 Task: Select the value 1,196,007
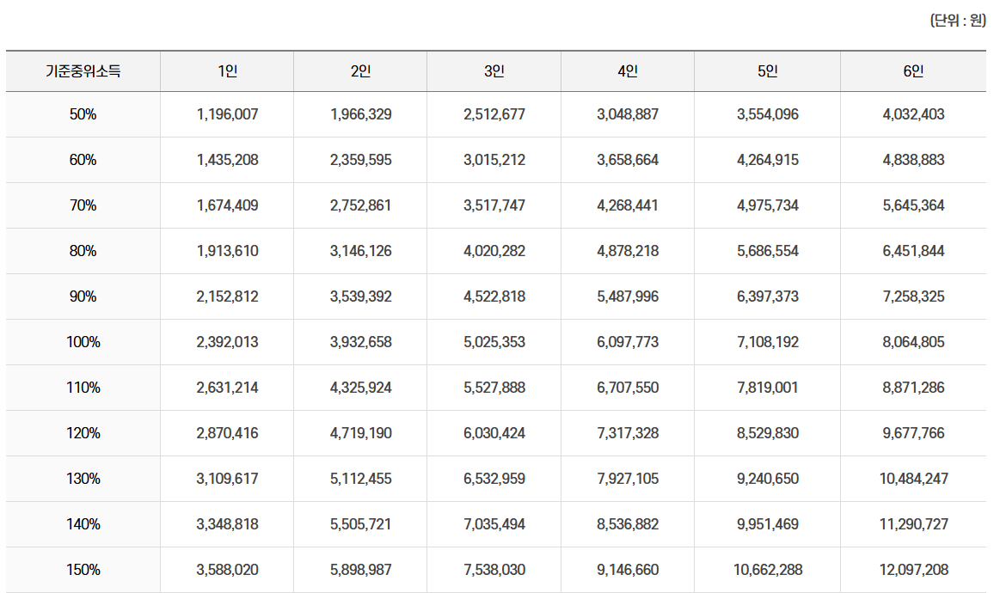pos(227,114)
